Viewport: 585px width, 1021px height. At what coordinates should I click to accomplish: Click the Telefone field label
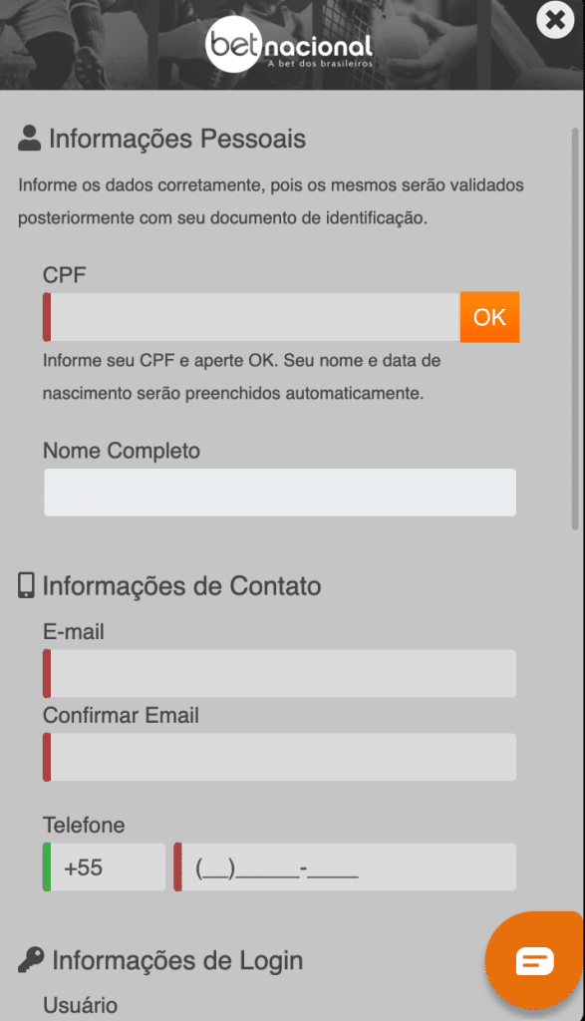(84, 825)
